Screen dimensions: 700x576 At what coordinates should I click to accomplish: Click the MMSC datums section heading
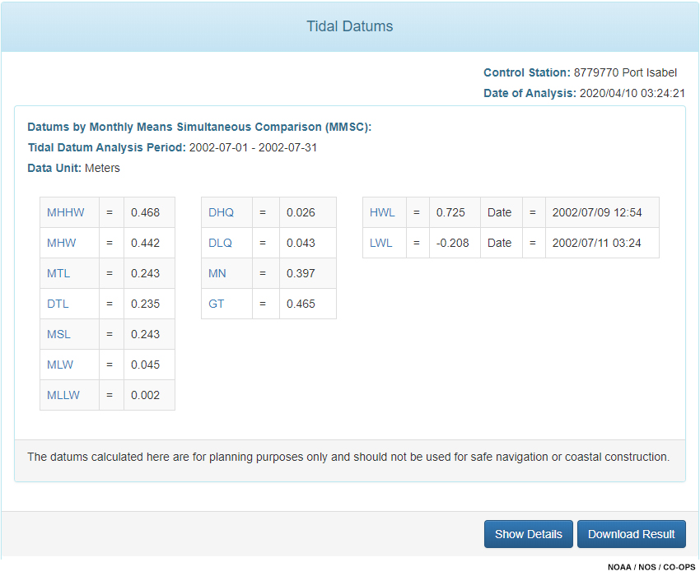199,127
